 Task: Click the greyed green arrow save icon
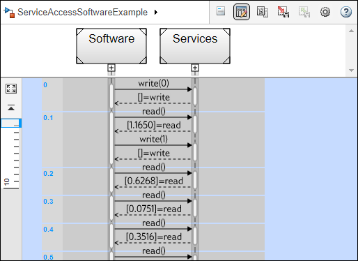(304, 12)
